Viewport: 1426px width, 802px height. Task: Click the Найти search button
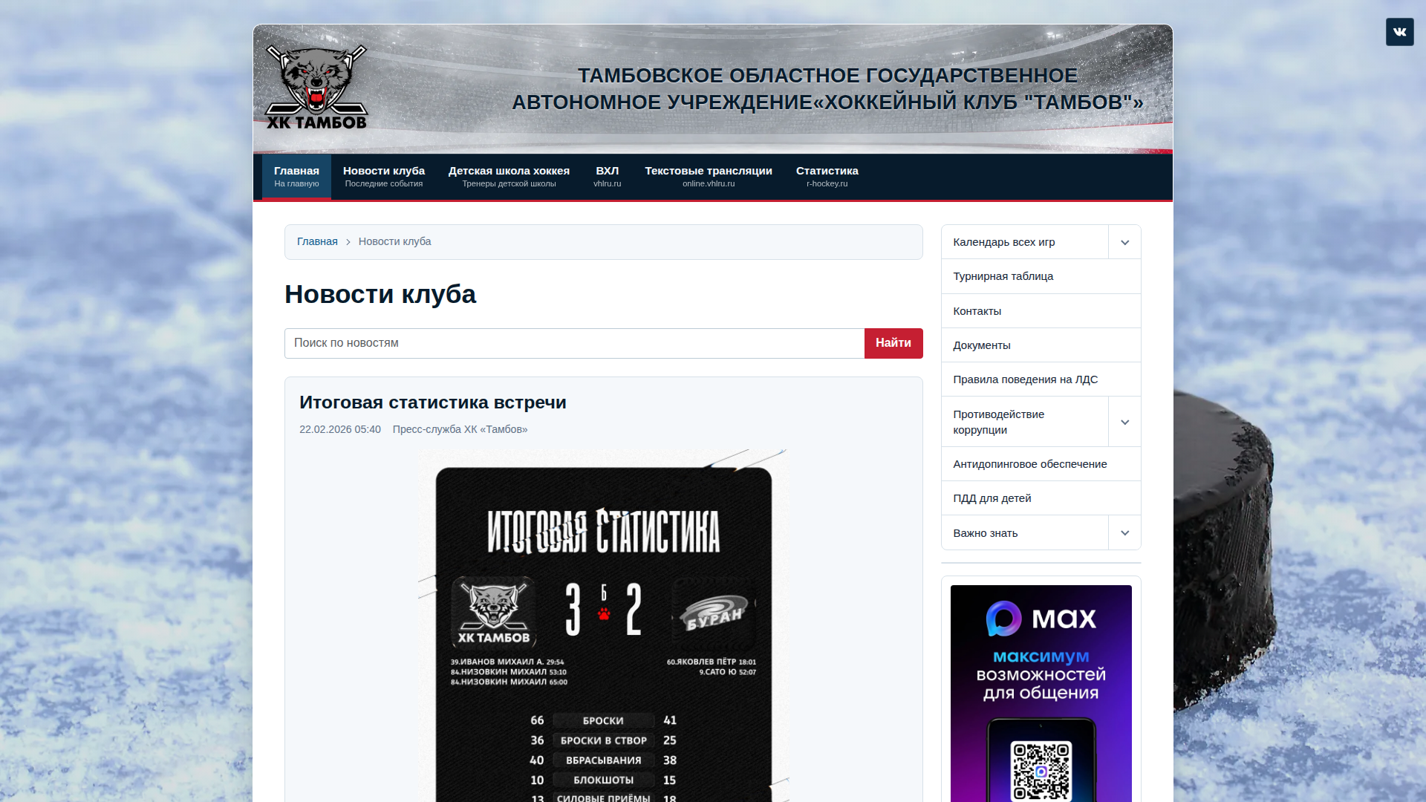click(x=893, y=343)
